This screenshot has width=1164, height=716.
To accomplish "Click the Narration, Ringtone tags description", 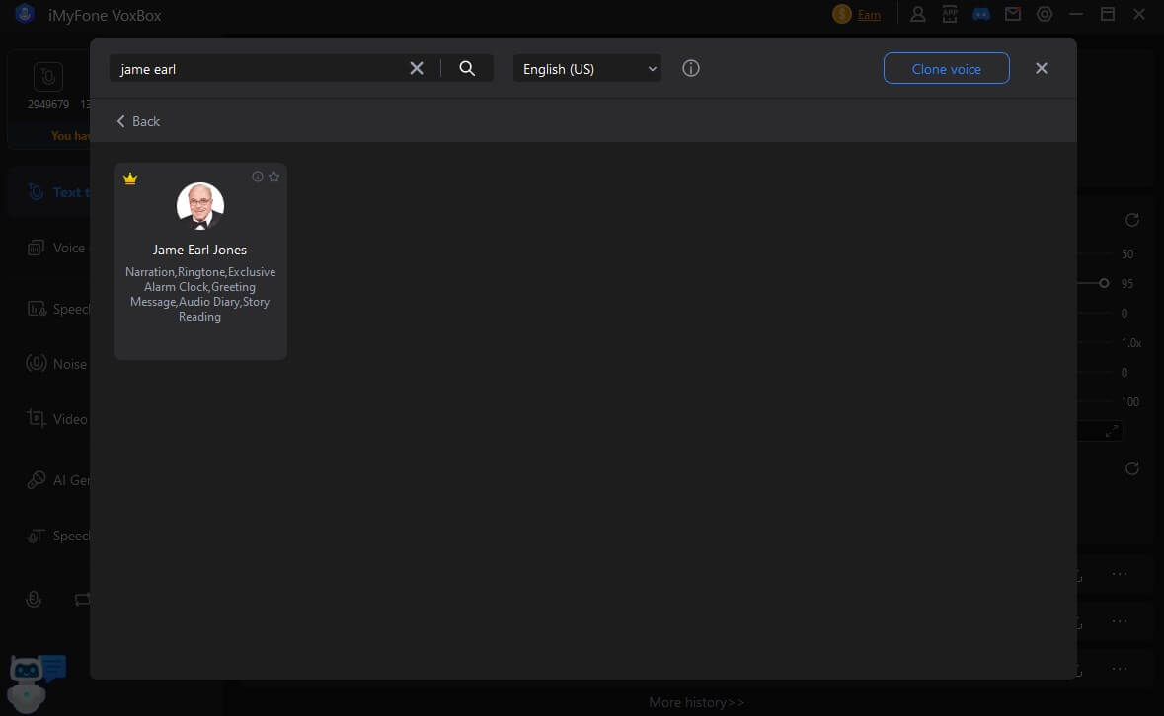I will [199, 294].
